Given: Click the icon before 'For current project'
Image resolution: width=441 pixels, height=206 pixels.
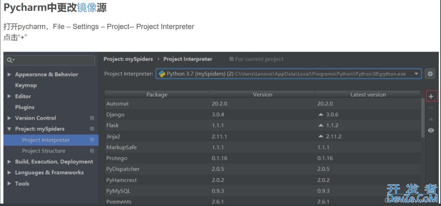Looking at the screenshot, I should tap(231, 59).
